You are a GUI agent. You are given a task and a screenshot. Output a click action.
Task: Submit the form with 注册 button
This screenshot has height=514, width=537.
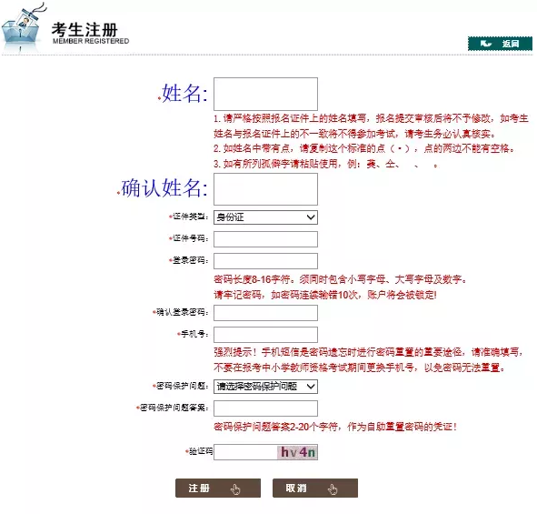218,489
